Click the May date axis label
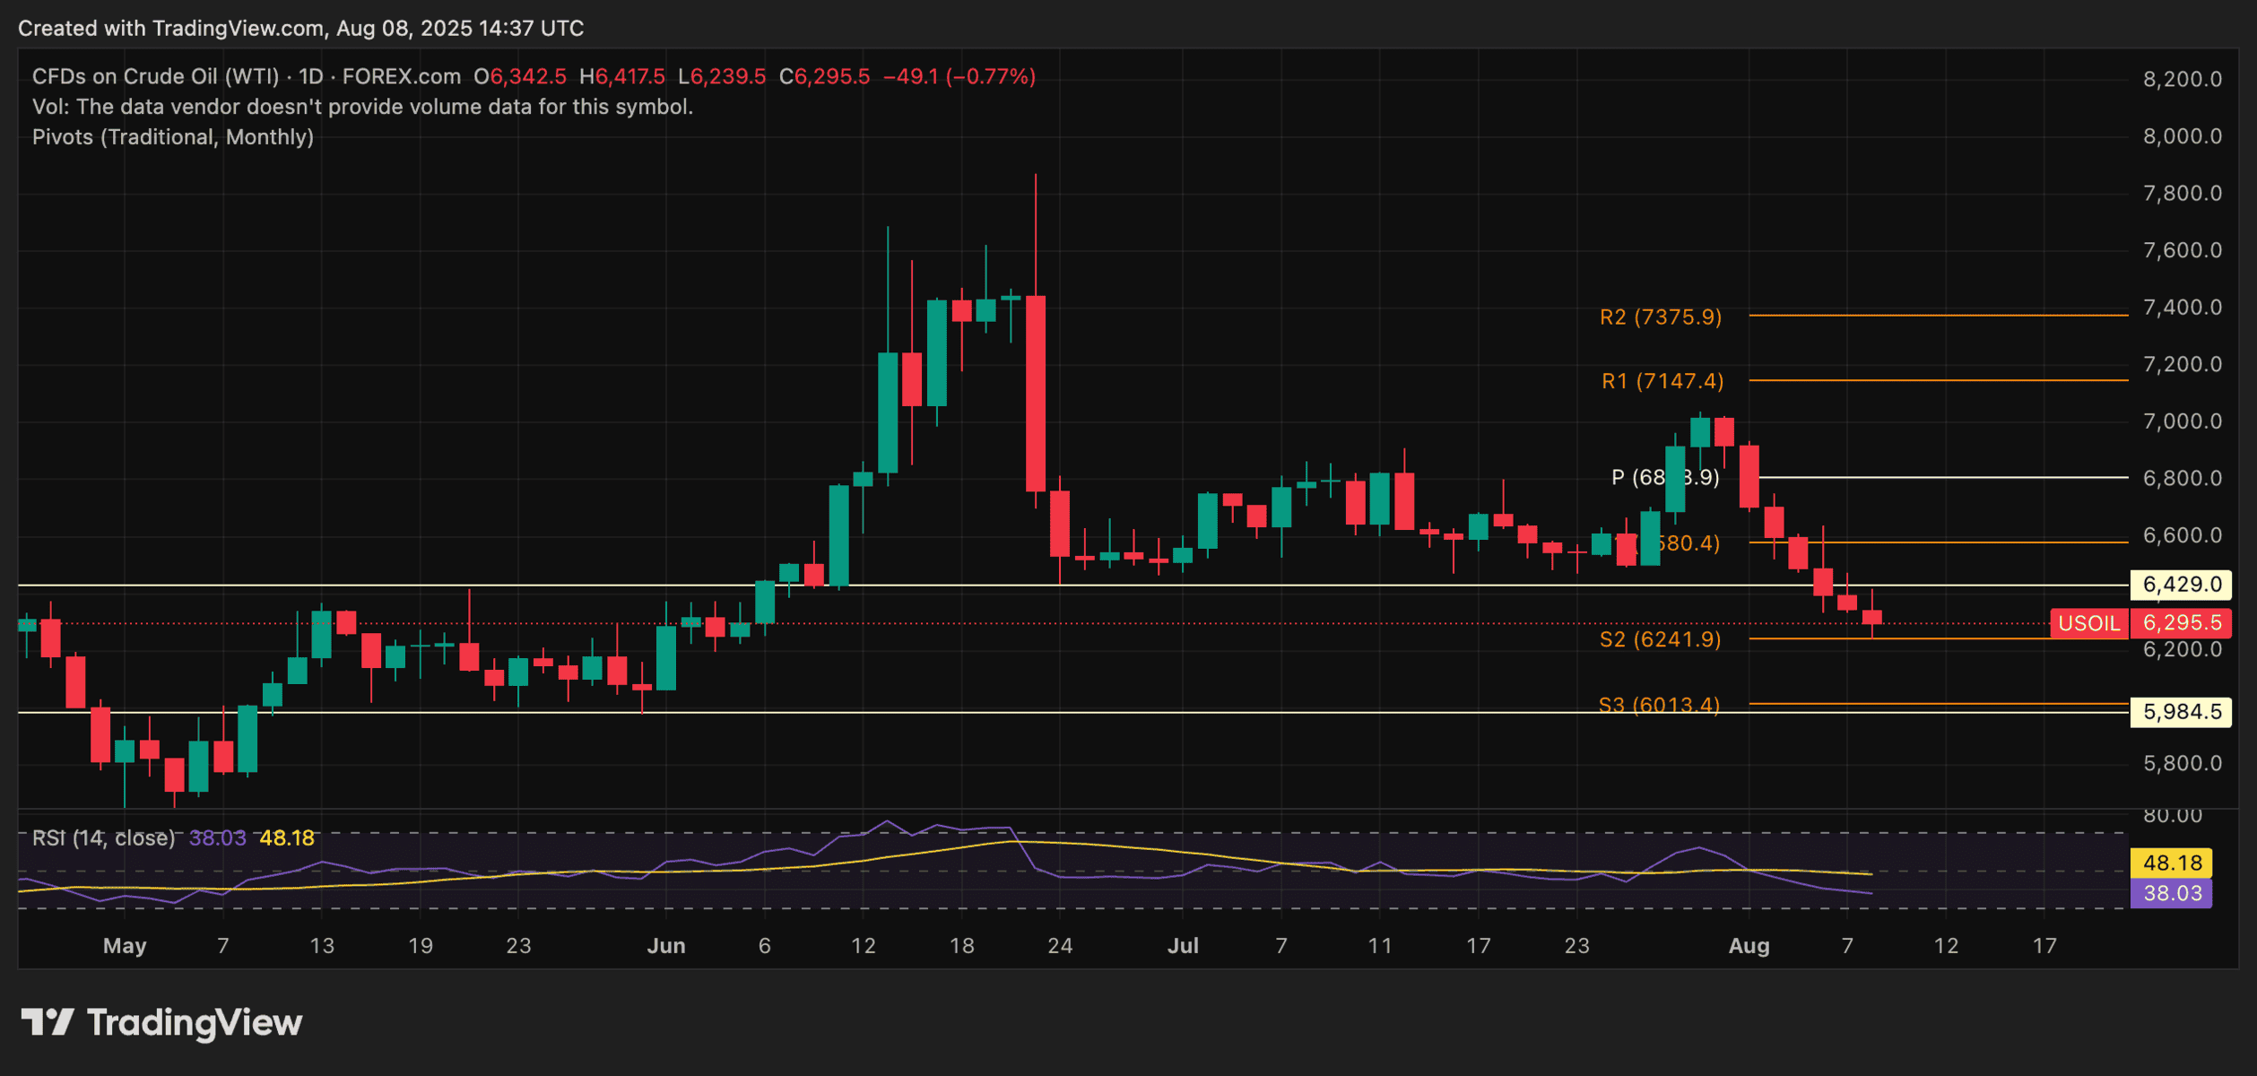This screenshot has height=1076, width=2257. coord(125,946)
